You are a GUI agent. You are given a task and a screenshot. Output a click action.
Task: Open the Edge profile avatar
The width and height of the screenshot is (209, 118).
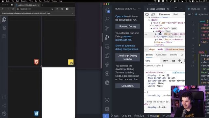67,9
